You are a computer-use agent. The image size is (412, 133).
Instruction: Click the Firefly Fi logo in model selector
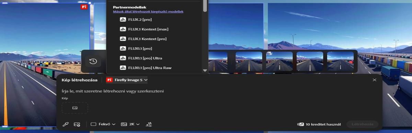pos(110,80)
